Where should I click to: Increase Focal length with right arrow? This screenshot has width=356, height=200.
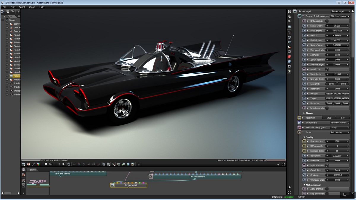347,31
